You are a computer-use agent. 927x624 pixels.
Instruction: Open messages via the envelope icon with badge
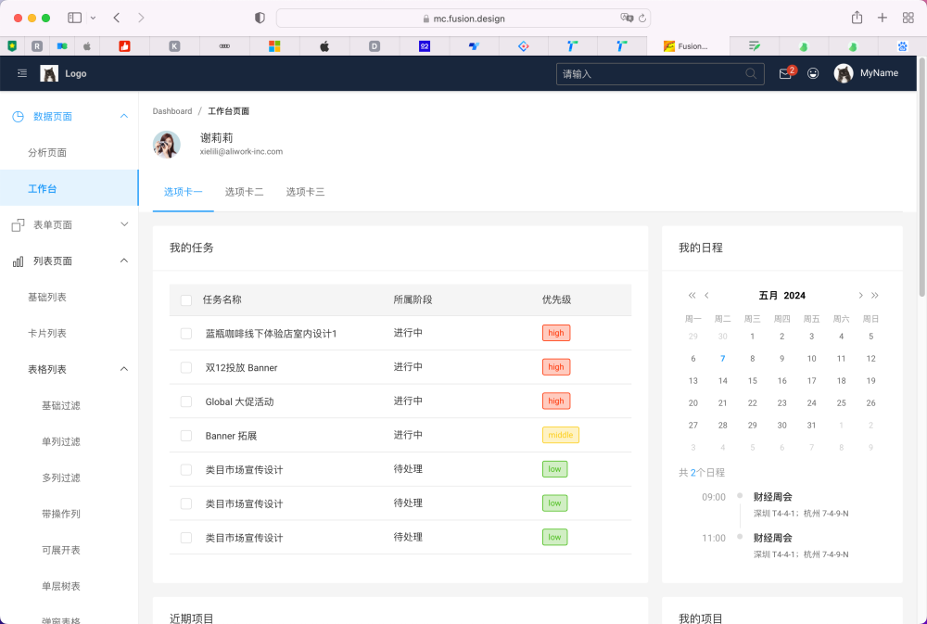click(x=783, y=72)
